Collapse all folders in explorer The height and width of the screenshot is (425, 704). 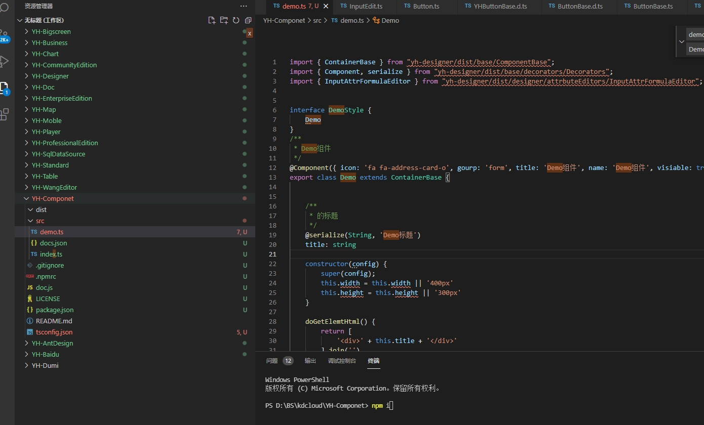point(248,20)
